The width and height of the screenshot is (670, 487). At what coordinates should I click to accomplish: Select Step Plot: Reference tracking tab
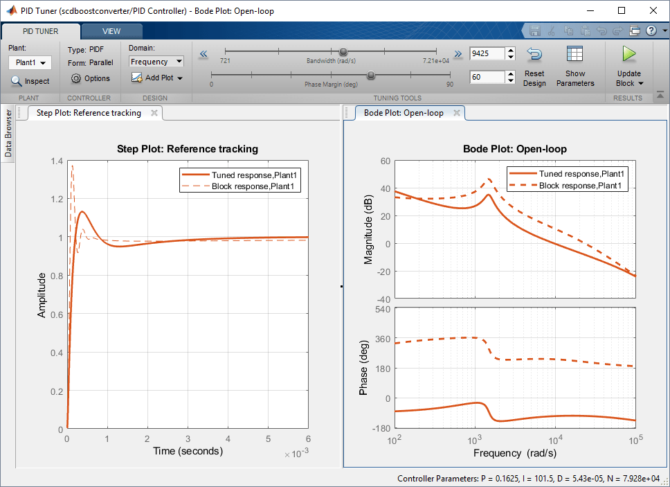click(x=89, y=113)
